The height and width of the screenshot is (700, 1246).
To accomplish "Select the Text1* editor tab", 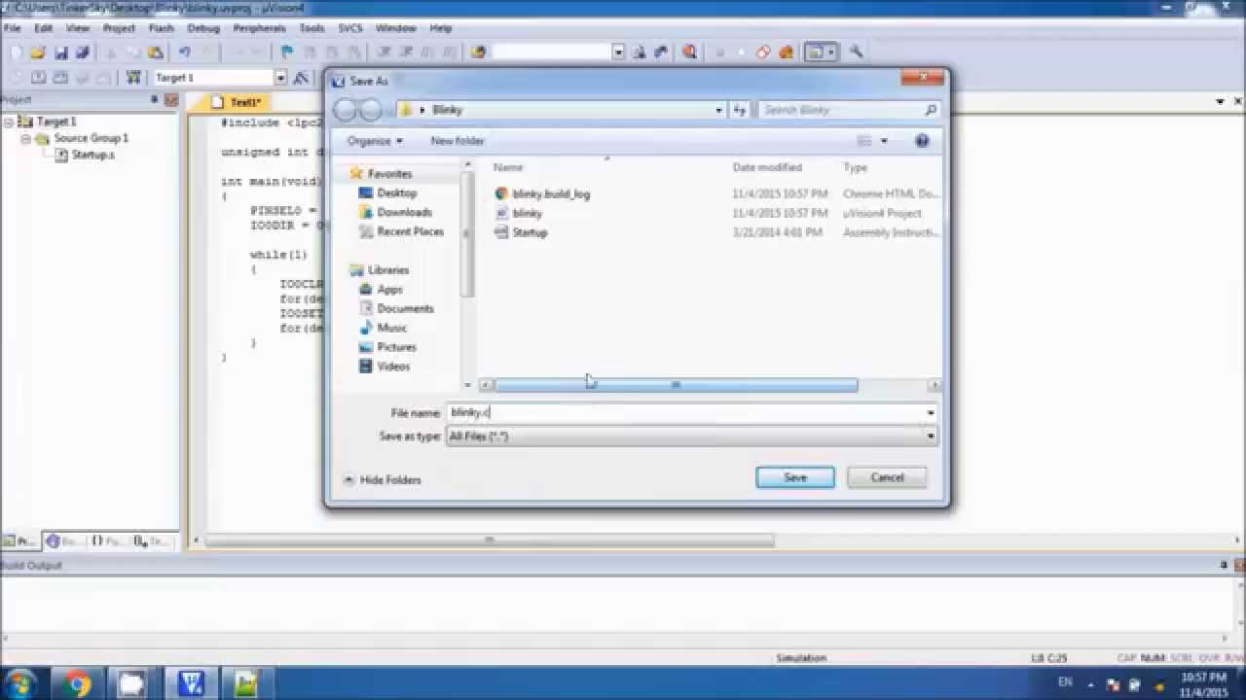I will point(237,102).
